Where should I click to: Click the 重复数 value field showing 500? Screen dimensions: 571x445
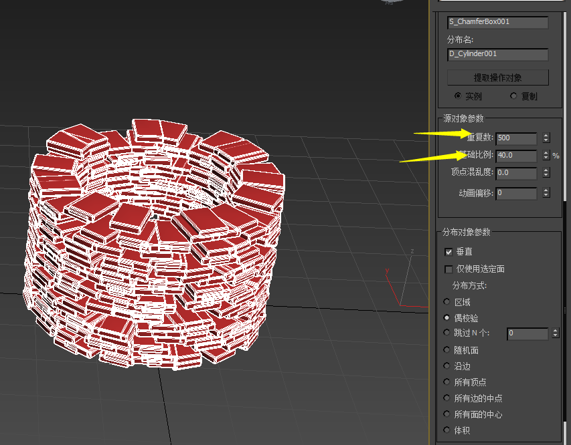tap(516, 138)
